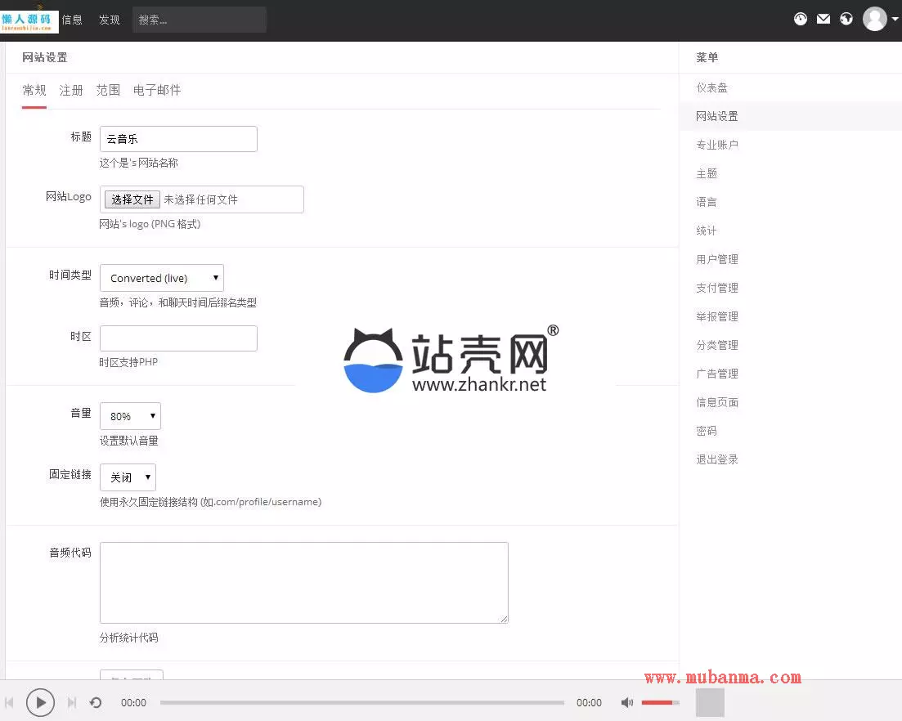Switch to the 电子邮件 settings tab

tap(156, 90)
